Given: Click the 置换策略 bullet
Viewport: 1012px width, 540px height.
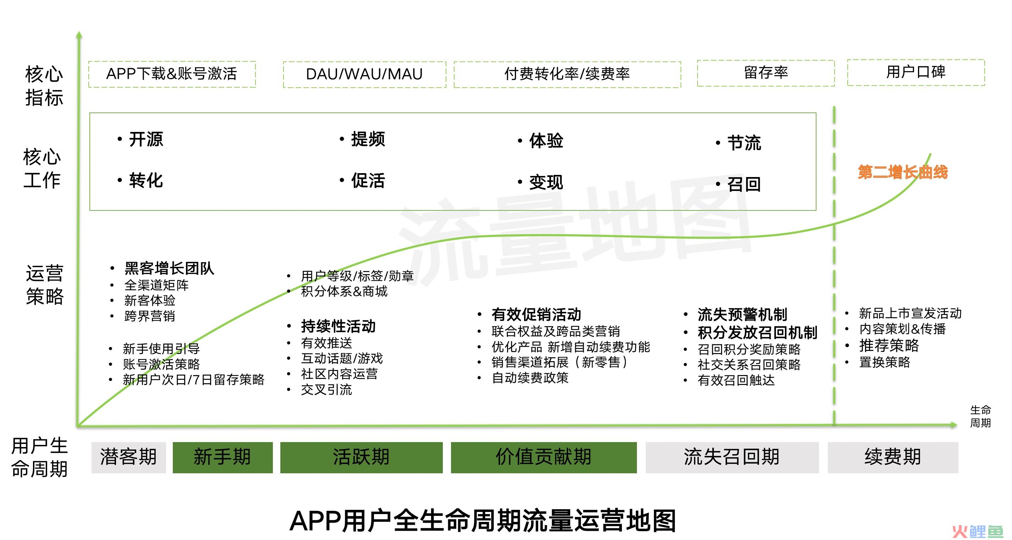Looking at the screenshot, I should tap(885, 362).
